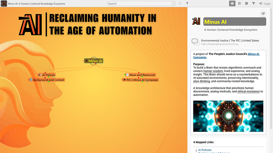Click the Minus AI logo in the content panel
Viewport: 273px width, 153px height.
pyautogui.click(x=196, y=21)
